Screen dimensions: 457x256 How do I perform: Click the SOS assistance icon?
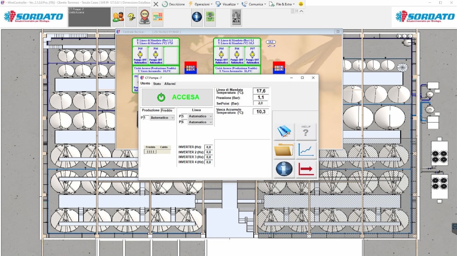[145, 16]
